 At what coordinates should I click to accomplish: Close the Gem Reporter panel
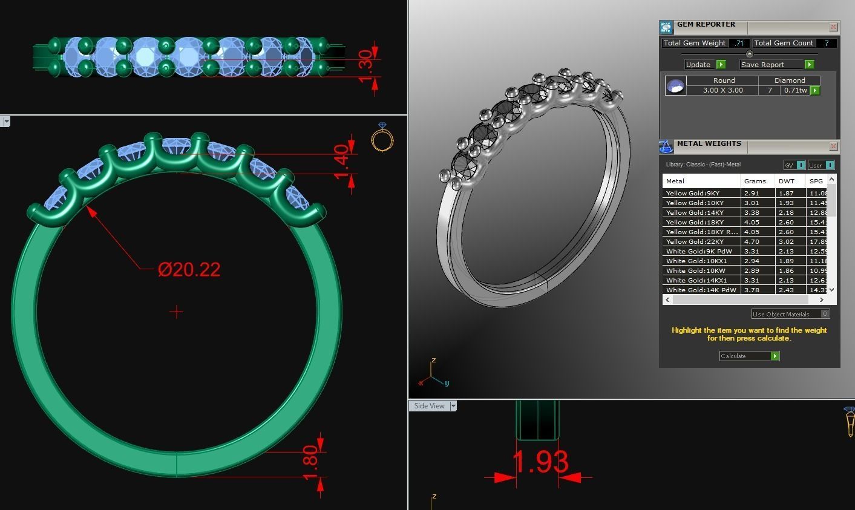833,27
